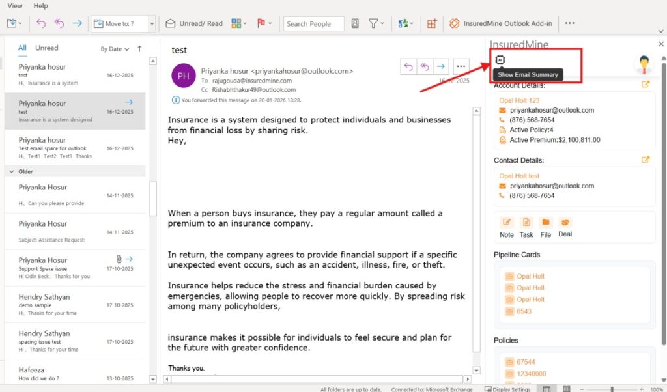This screenshot has height=392, width=667.
Task: Open the Move to dropdown arrow
Action: (152, 23)
